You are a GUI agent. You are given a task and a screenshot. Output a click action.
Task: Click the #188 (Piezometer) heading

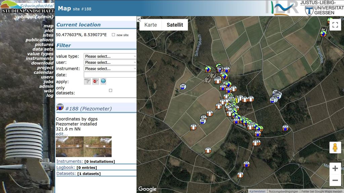pyautogui.click(x=88, y=109)
